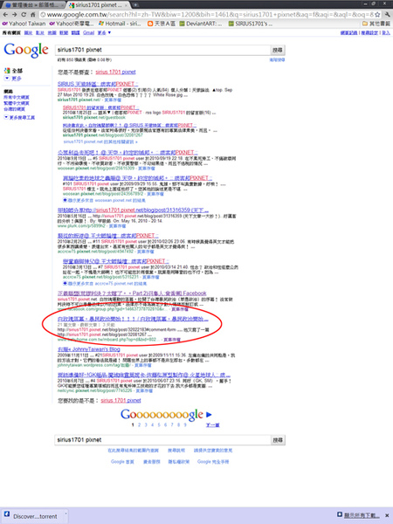Open the Chrome wrench menu
This screenshot has width=393, height=524.
coord(387,15)
